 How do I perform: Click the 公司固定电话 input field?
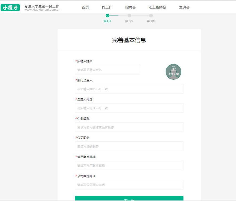coord(129,184)
